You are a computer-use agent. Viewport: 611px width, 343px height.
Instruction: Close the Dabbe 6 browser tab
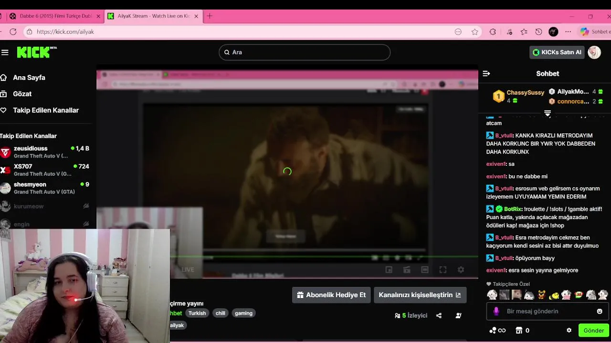point(98,16)
